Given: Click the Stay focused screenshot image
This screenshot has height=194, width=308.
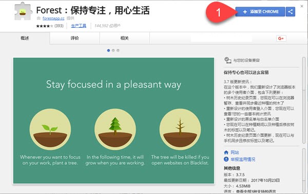Looking at the screenshot, I should point(113,120).
